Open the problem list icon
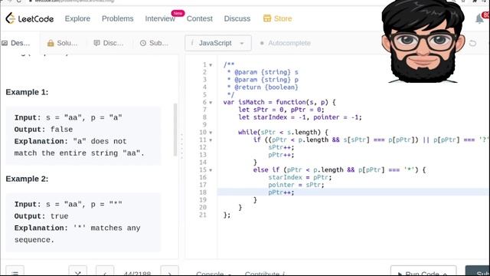This screenshot has height=276, width=490. [15, 271]
